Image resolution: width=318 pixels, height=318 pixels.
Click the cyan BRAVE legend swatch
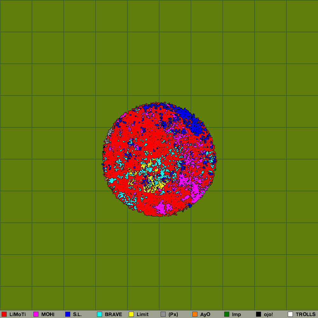100,314
